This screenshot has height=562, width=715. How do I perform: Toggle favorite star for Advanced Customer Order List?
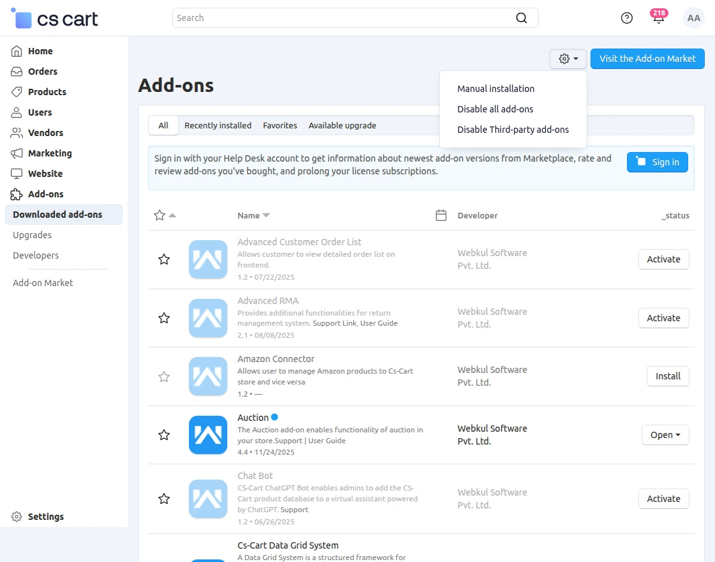coord(164,259)
